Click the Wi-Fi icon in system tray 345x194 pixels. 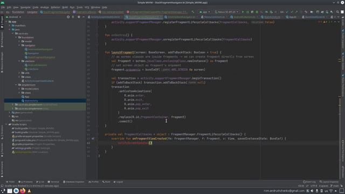[x=331, y=191]
